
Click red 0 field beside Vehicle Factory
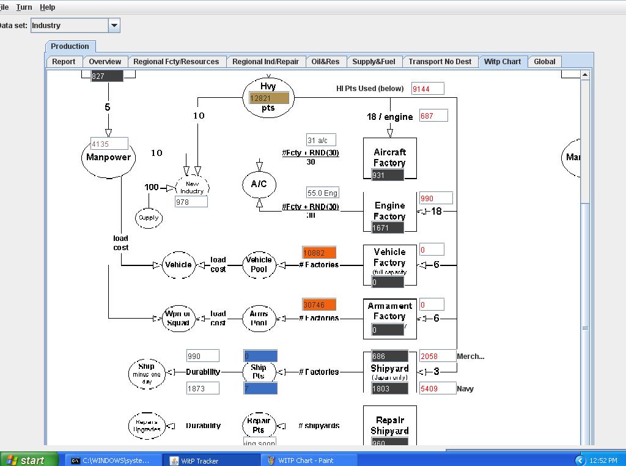(432, 250)
